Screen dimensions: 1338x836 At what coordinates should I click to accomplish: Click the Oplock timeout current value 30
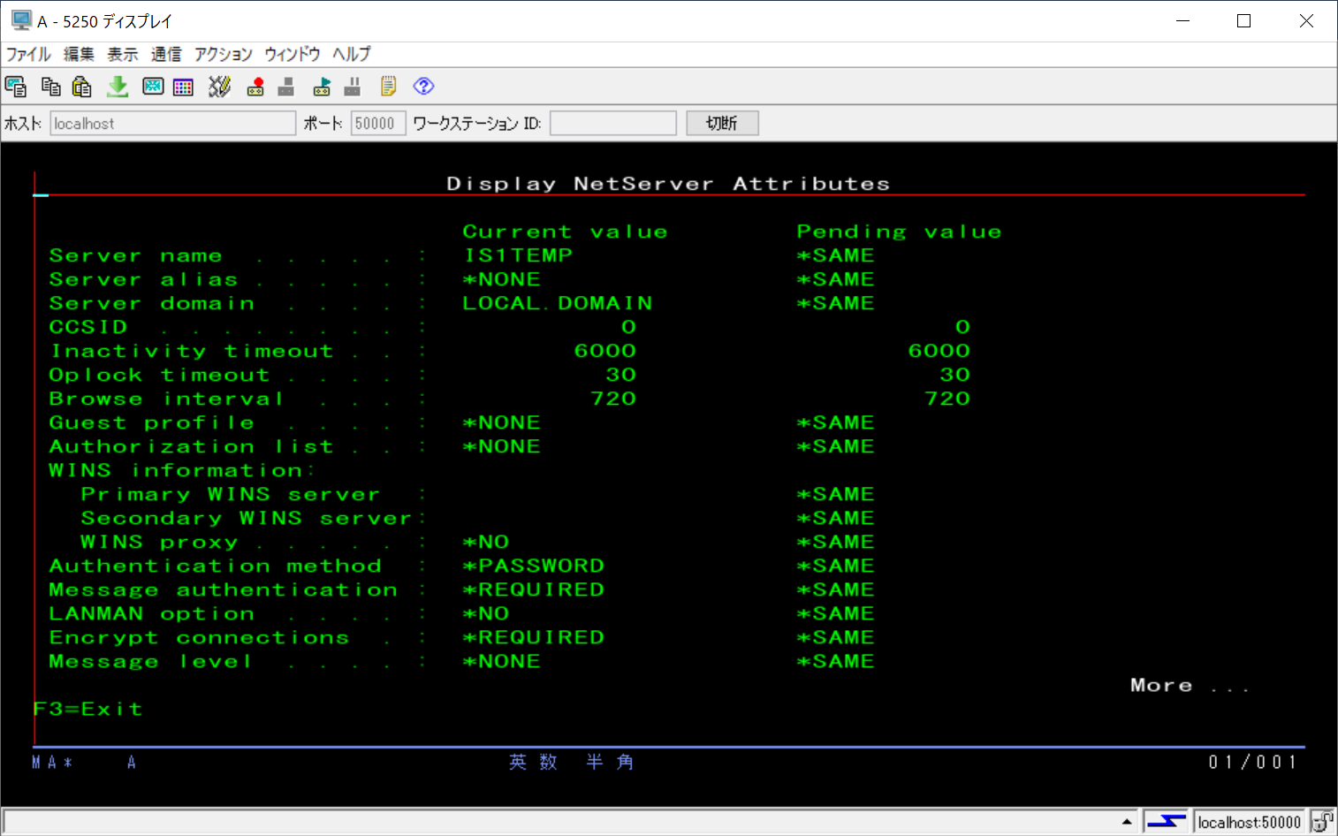tap(620, 375)
